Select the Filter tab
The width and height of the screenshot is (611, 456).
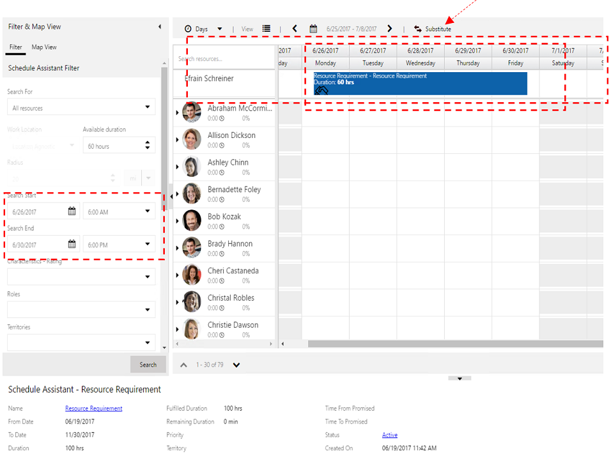coord(15,47)
